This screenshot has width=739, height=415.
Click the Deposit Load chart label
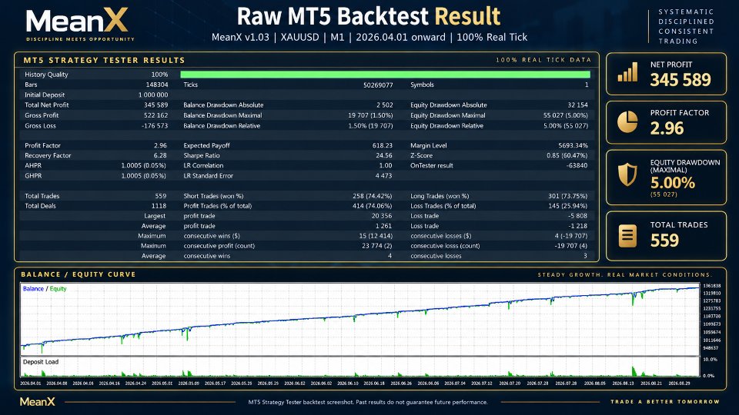(41, 362)
